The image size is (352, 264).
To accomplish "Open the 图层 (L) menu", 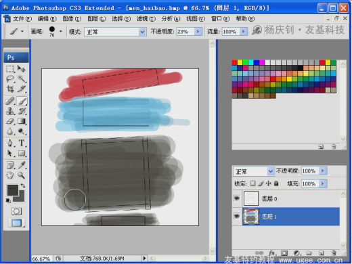I will [97, 19].
